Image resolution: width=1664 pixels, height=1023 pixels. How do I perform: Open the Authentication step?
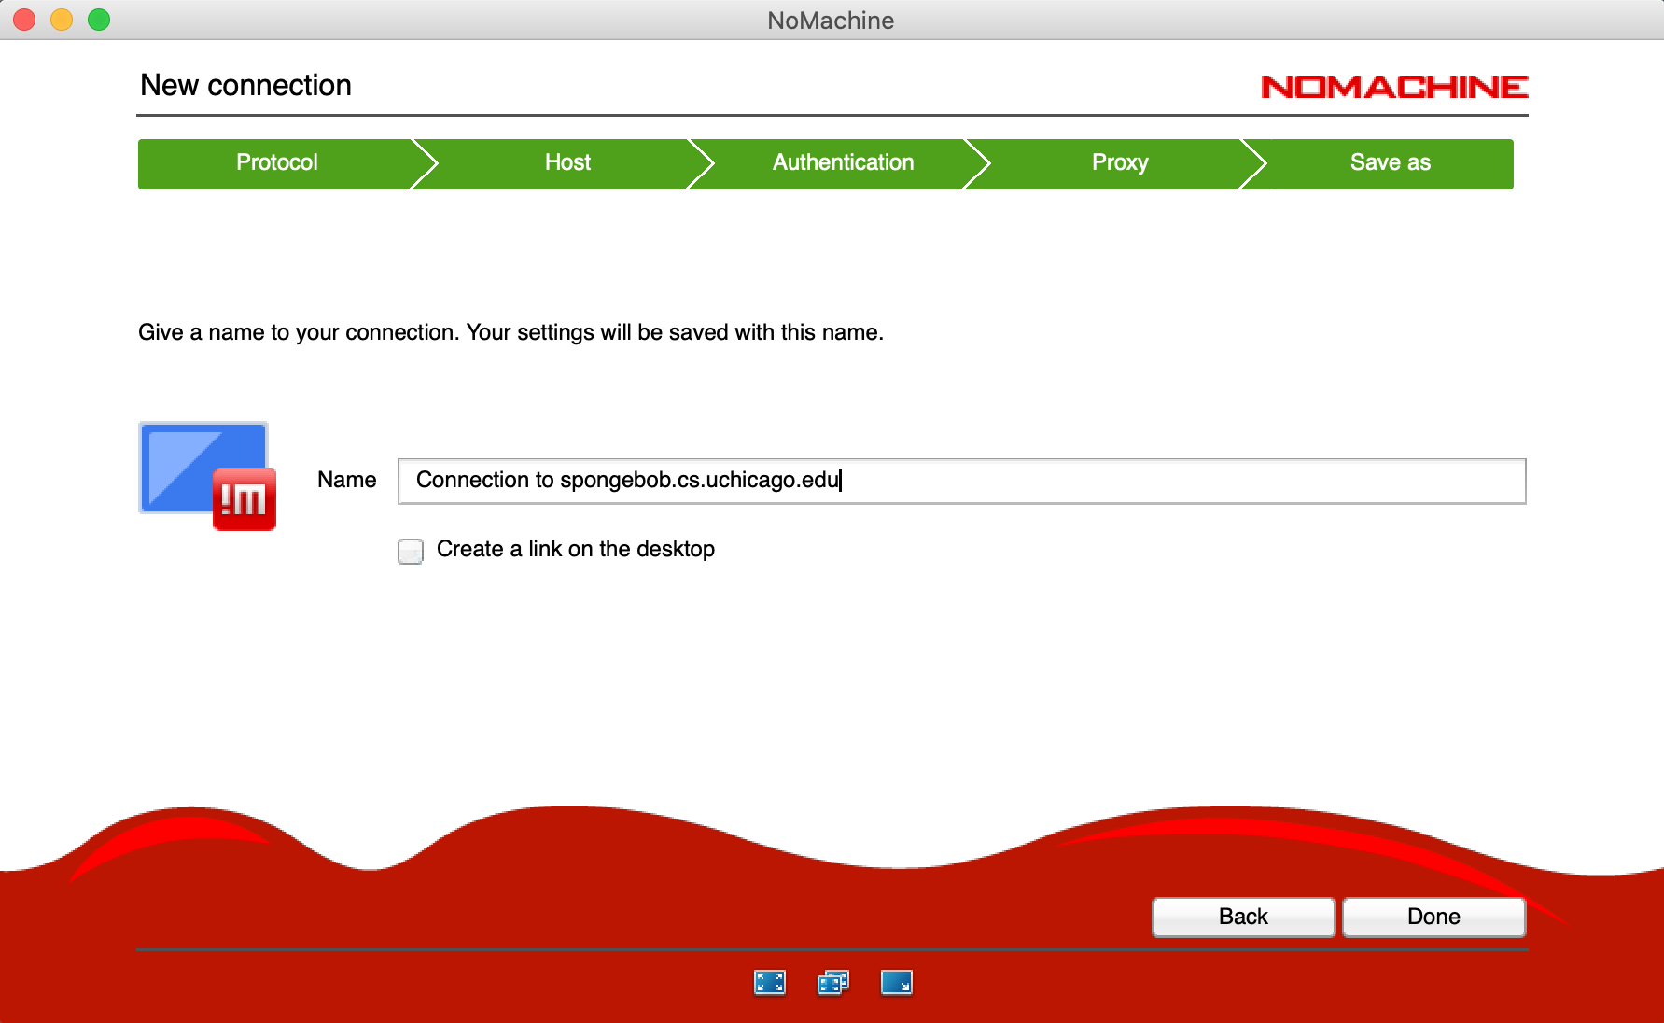[x=843, y=163]
